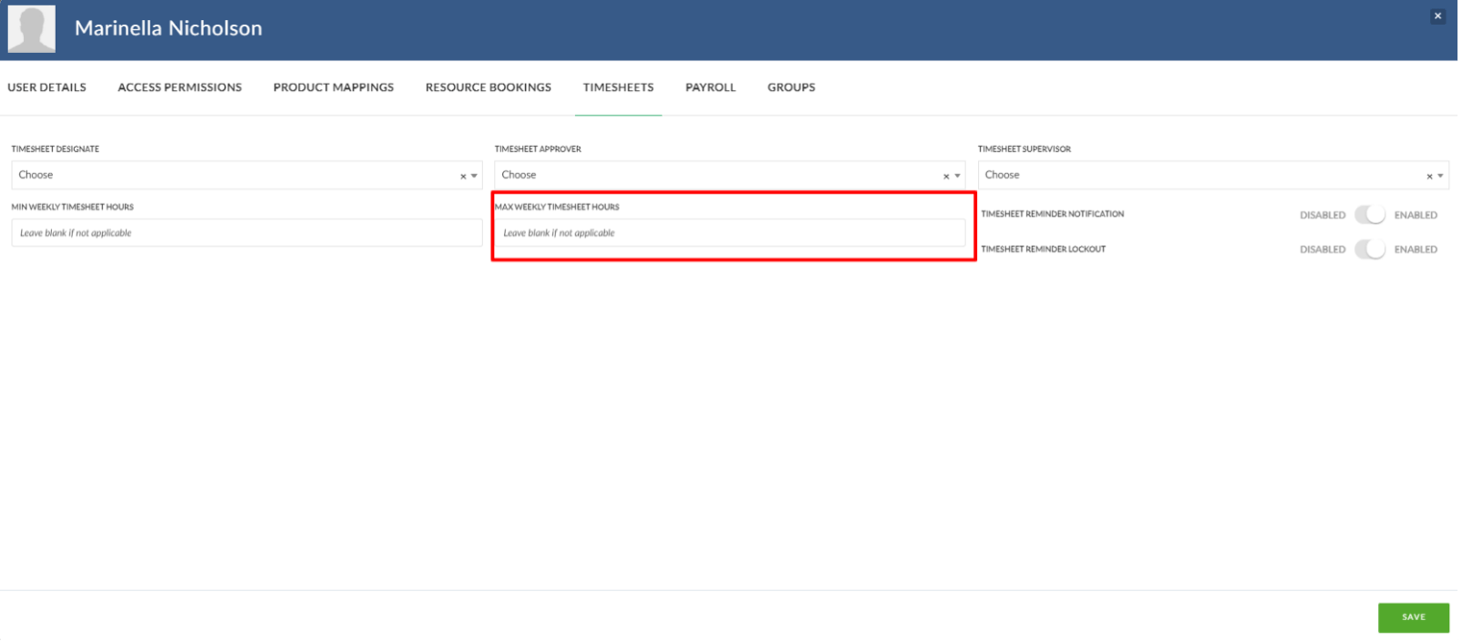Open the Groups tab
The image size is (1462, 642).
pos(791,87)
